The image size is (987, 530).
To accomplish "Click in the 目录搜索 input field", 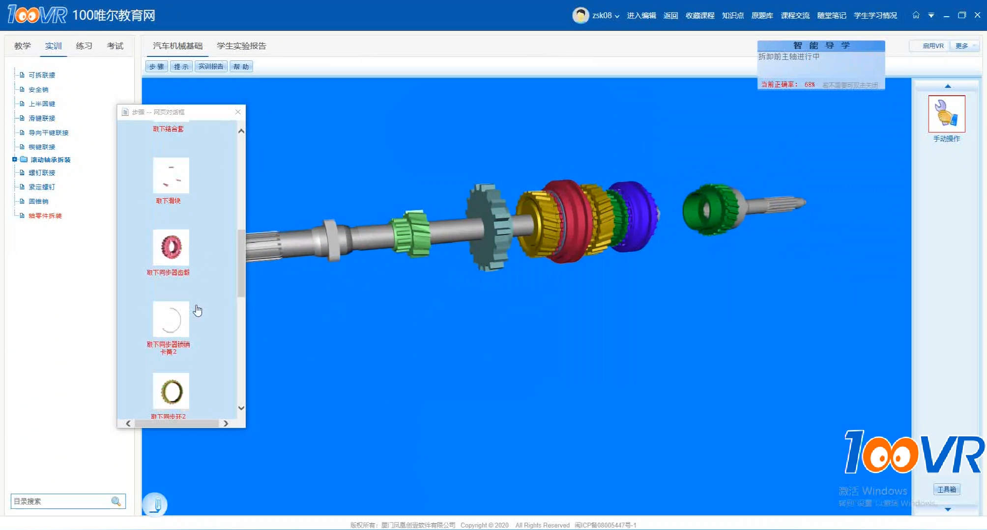I will tap(59, 501).
